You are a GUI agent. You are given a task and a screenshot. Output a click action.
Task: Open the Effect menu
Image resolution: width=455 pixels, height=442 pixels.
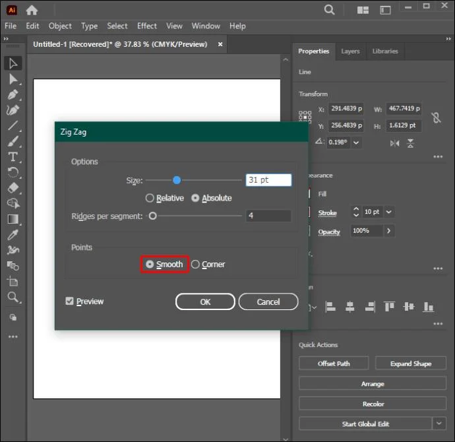click(147, 26)
